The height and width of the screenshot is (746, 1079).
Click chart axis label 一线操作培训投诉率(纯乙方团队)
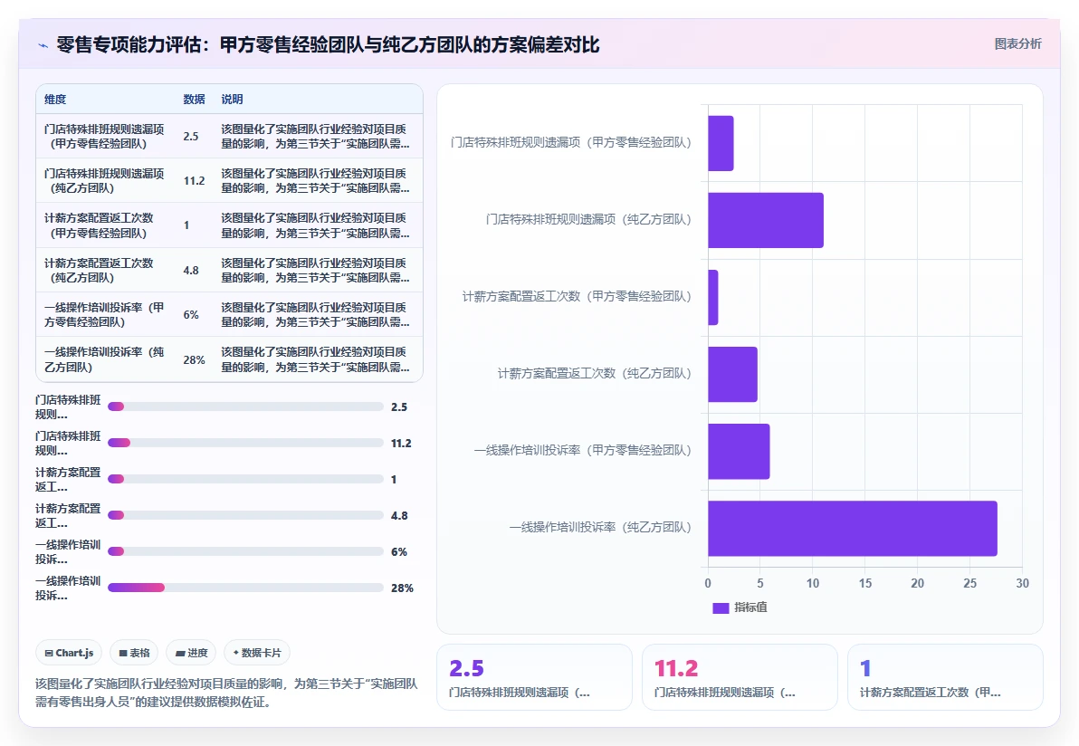[600, 527]
